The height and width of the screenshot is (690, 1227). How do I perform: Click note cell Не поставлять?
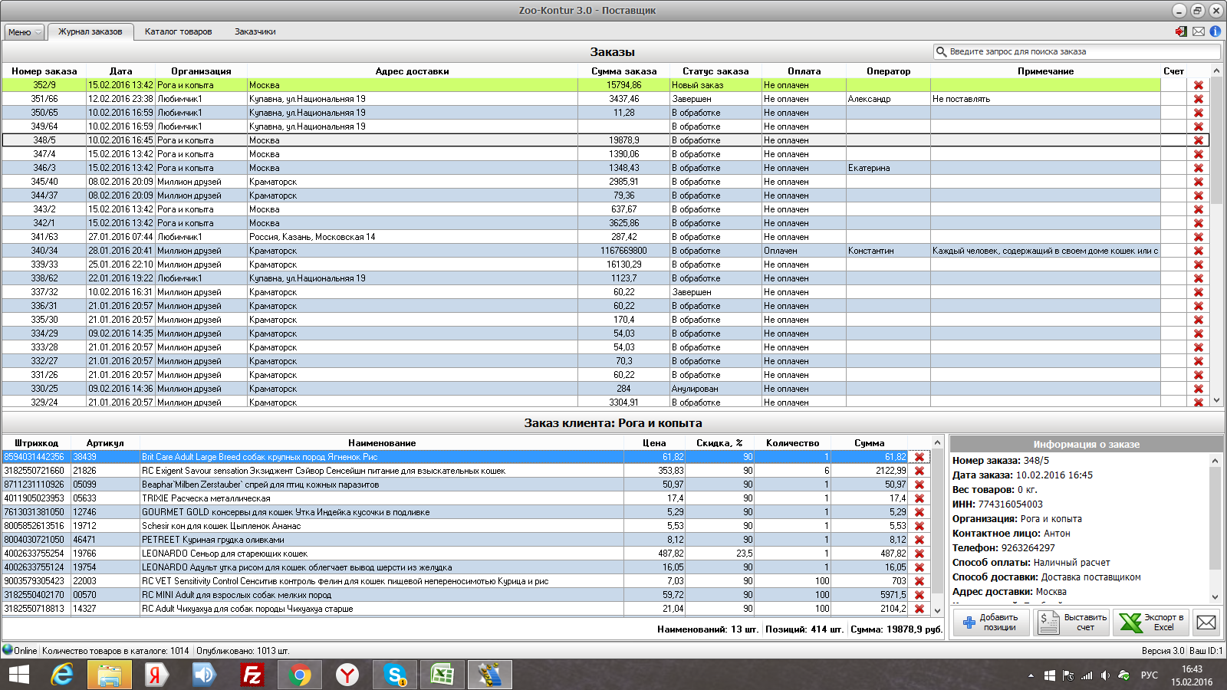click(x=1045, y=99)
